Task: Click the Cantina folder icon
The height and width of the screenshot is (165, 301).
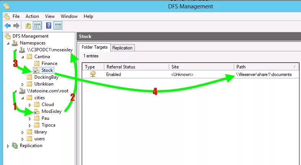Action: [29, 57]
